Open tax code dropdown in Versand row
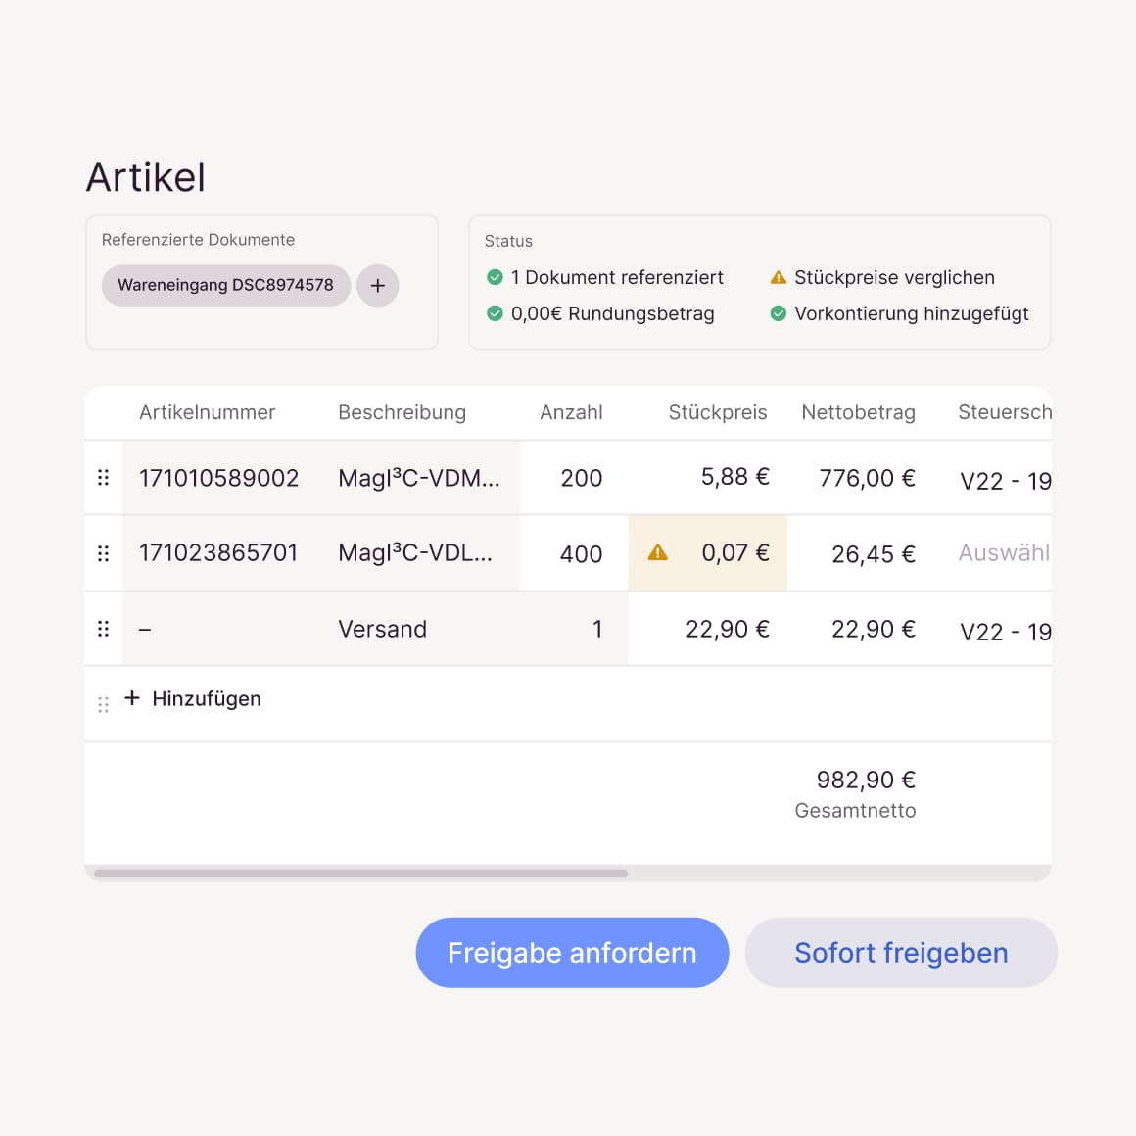Screen dimensions: 1136x1136 pos(1004,632)
